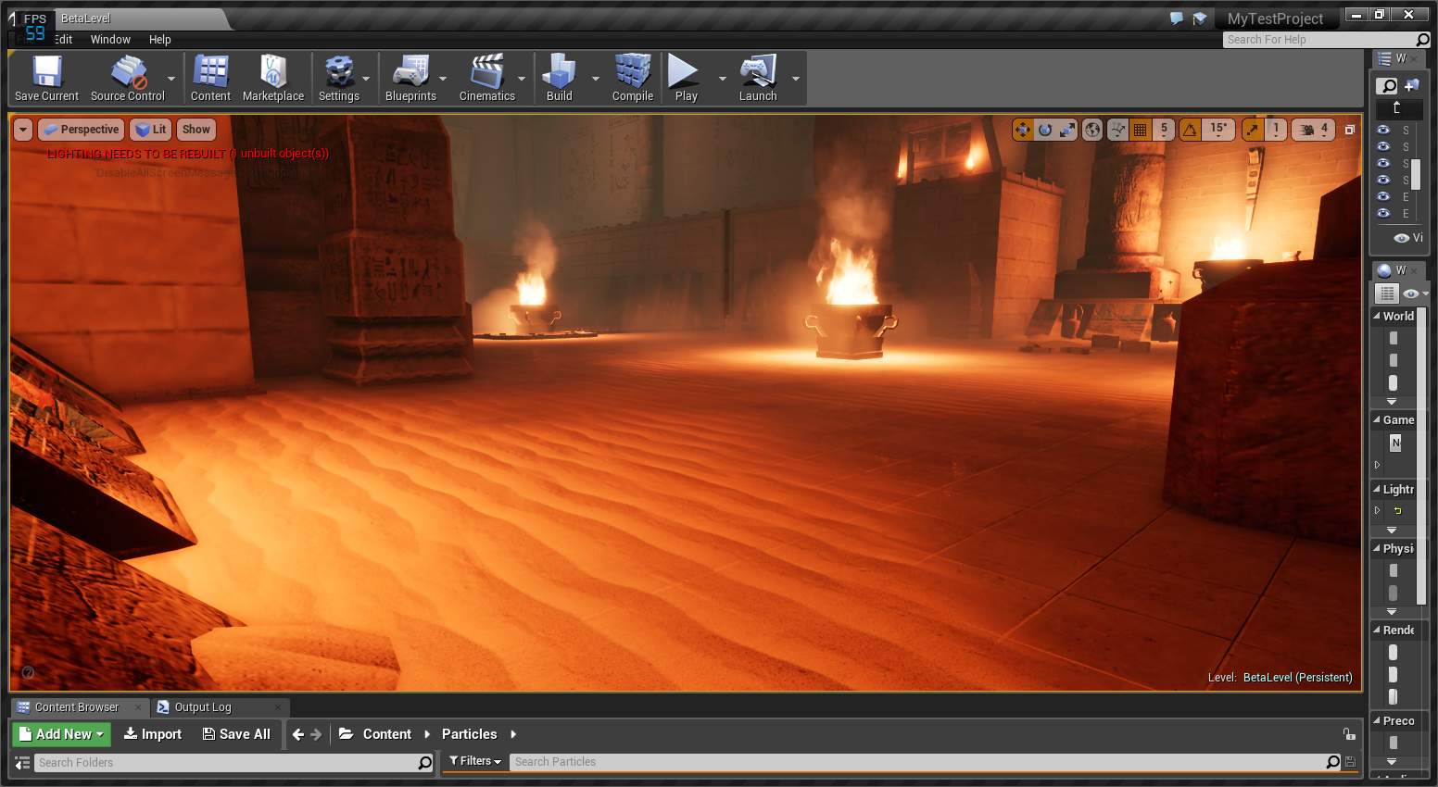Go back in Content Browser history
The height and width of the screenshot is (787, 1438).
pos(298,734)
